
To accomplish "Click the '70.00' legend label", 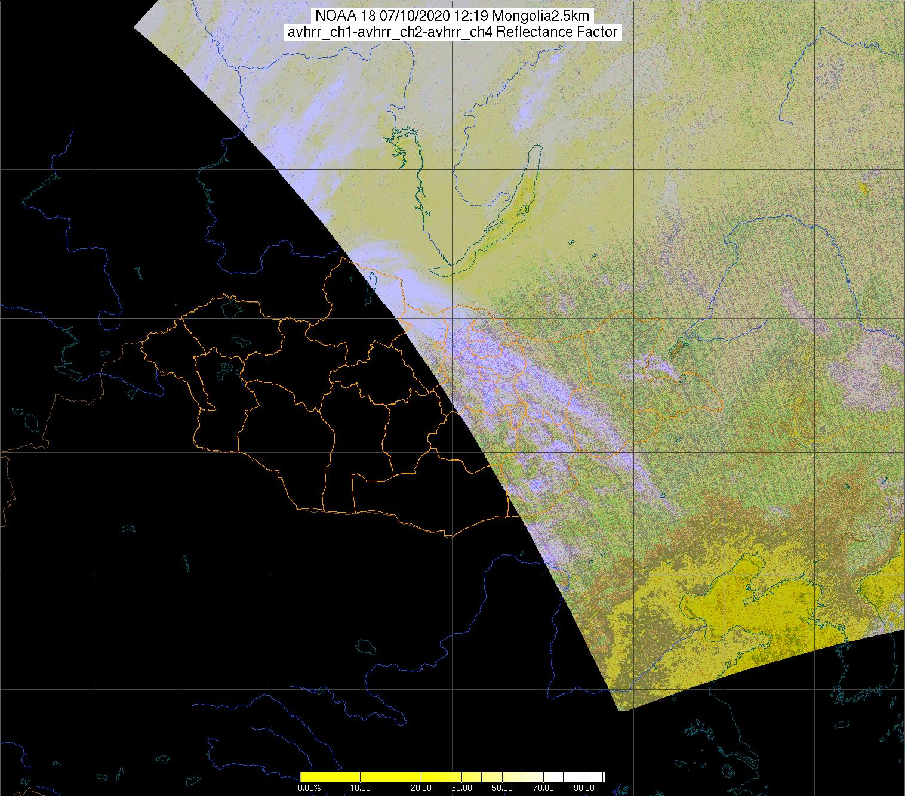I will click(543, 788).
